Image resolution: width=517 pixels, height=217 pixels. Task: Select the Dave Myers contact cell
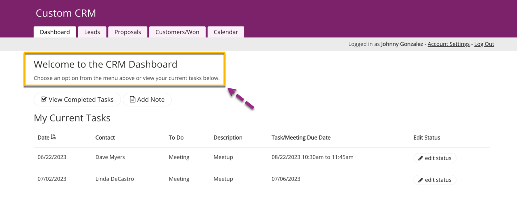coord(110,157)
